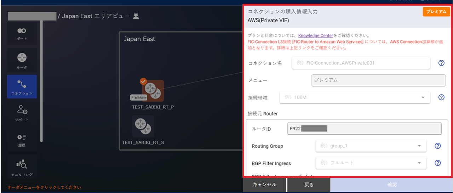
Task: Click the user icon beside エリアビュー
Action: coord(136,16)
